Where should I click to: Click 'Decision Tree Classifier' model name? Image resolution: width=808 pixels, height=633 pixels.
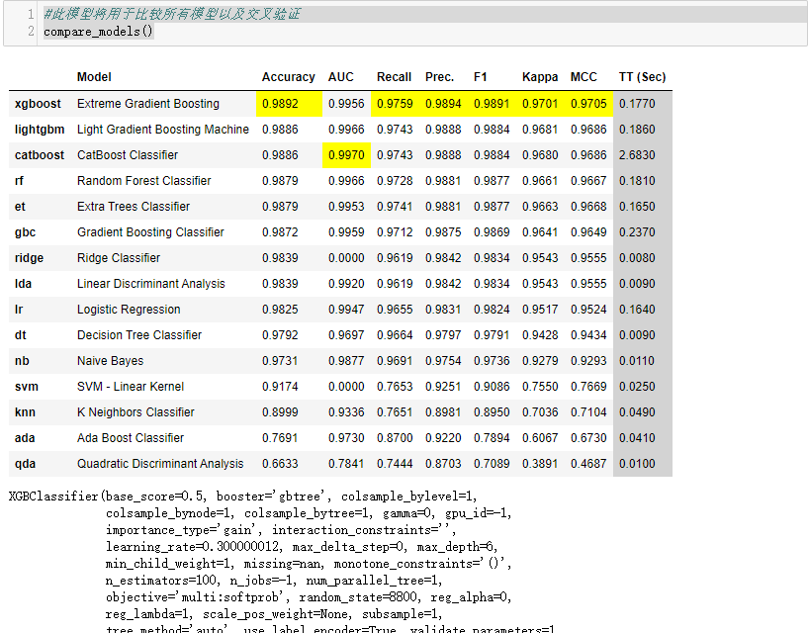(x=139, y=335)
